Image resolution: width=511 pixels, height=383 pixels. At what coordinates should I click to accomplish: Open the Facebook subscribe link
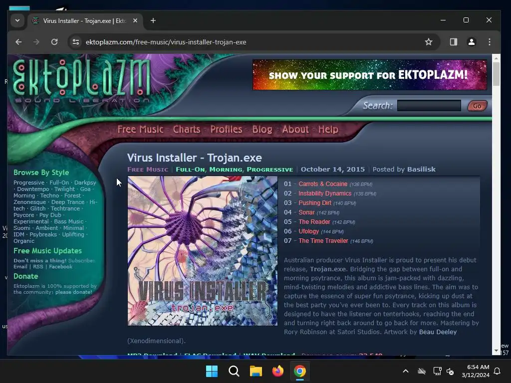[60, 267]
